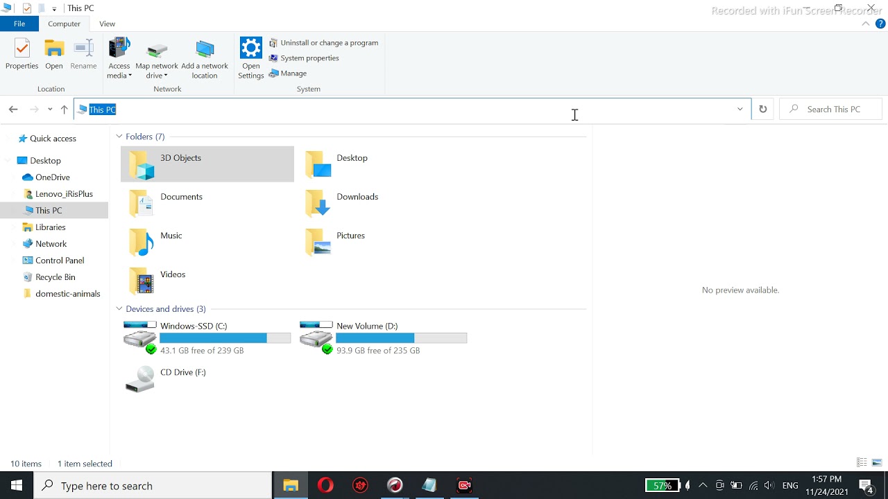The height and width of the screenshot is (499, 888).
Task: Select Desktop in the navigation pane
Action: [45, 161]
